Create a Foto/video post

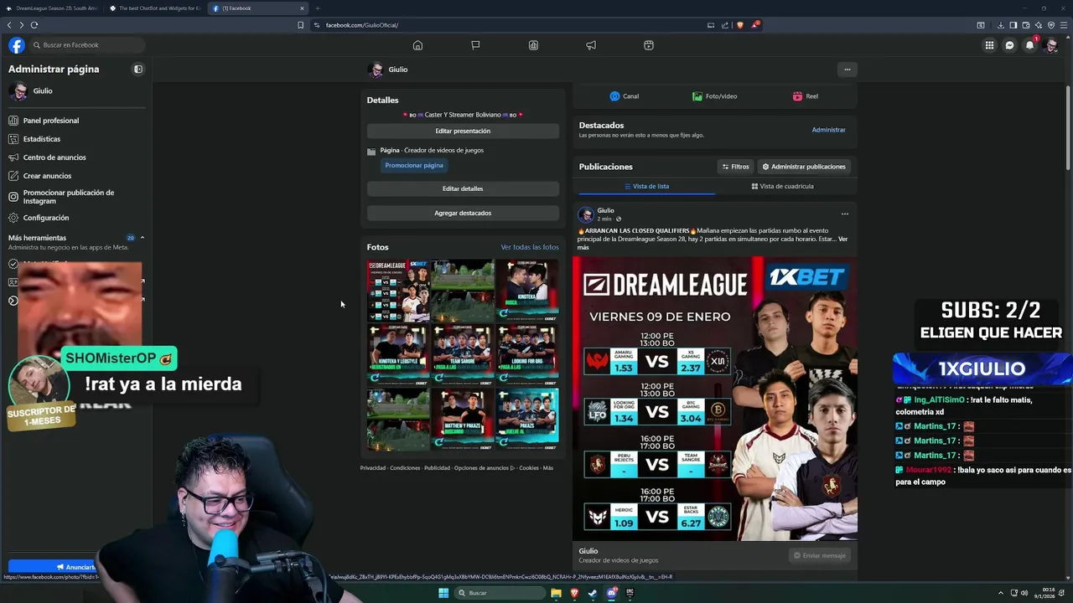coord(714,96)
